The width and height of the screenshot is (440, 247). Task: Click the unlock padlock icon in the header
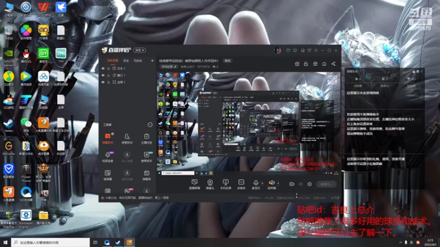306,64
